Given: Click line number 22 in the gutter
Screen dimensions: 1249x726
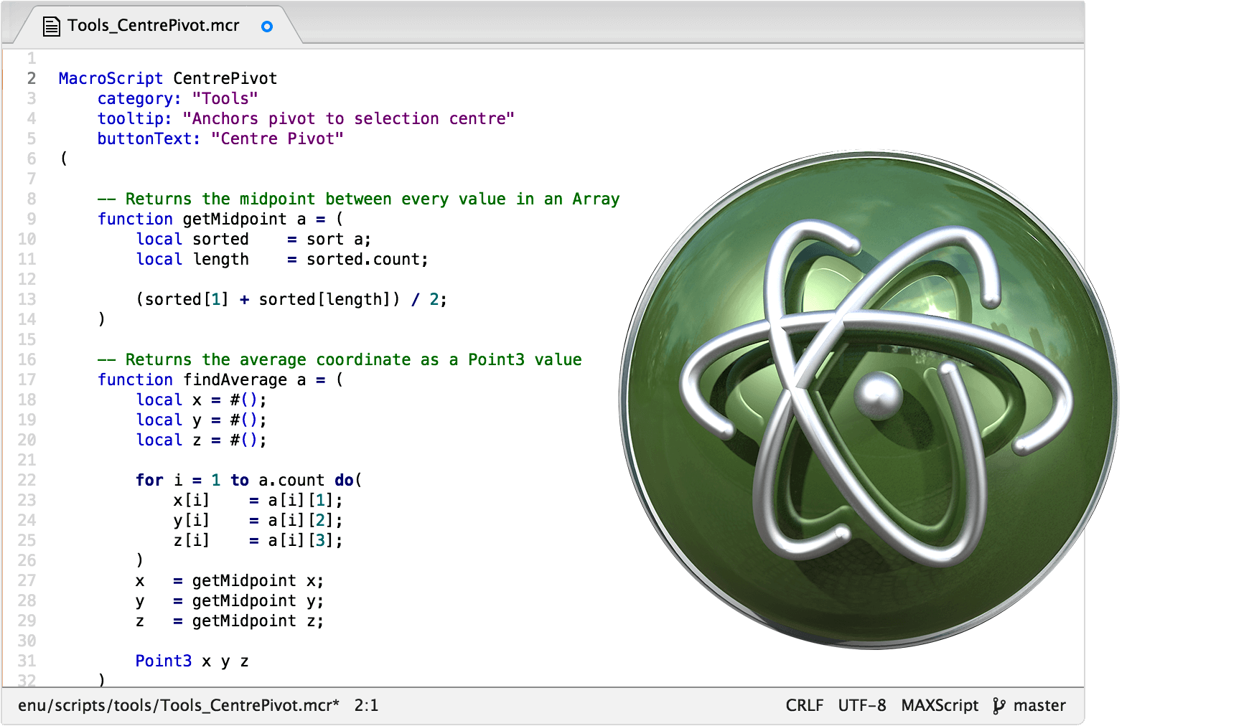Looking at the screenshot, I should coord(27,480).
